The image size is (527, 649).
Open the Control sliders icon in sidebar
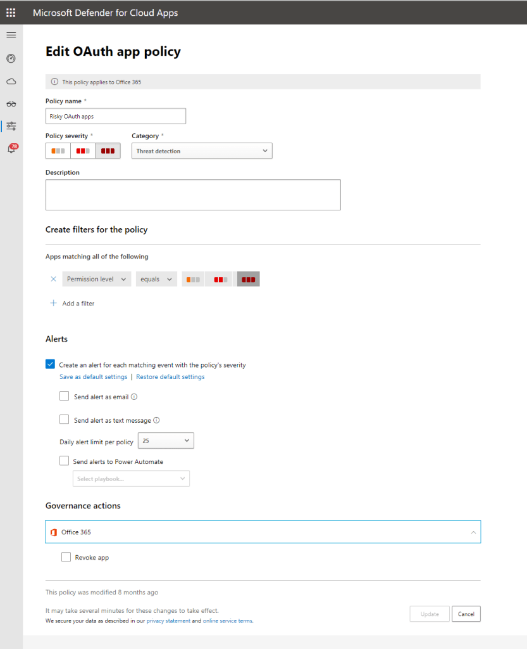(x=11, y=126)
